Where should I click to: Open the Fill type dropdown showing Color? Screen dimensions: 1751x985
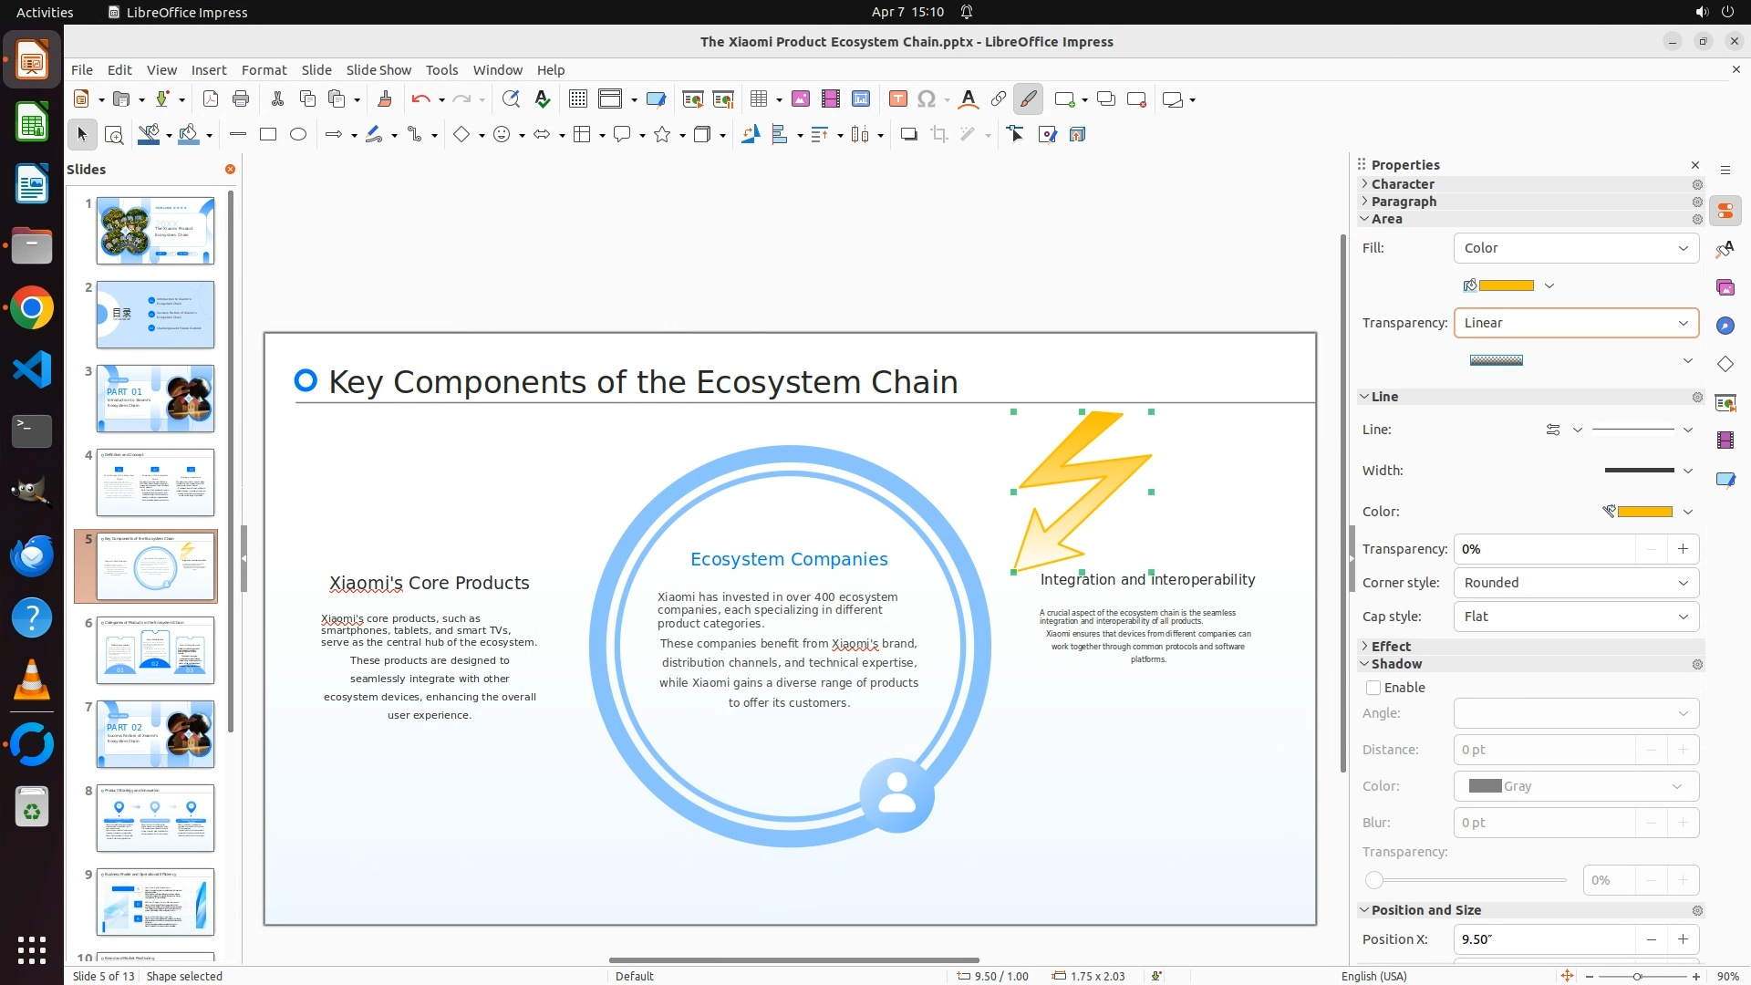1575,248
